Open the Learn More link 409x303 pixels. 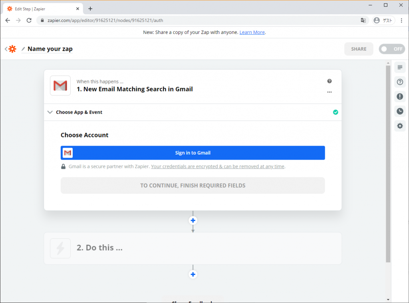(252, 32)
